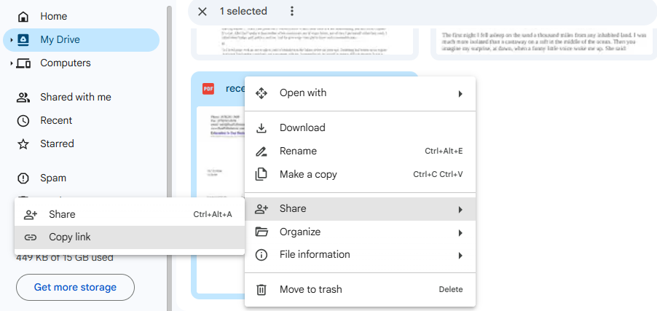Expand the Open with submenu arrow
The height and width of the screenshot is (311, 657).
[460, 93]
